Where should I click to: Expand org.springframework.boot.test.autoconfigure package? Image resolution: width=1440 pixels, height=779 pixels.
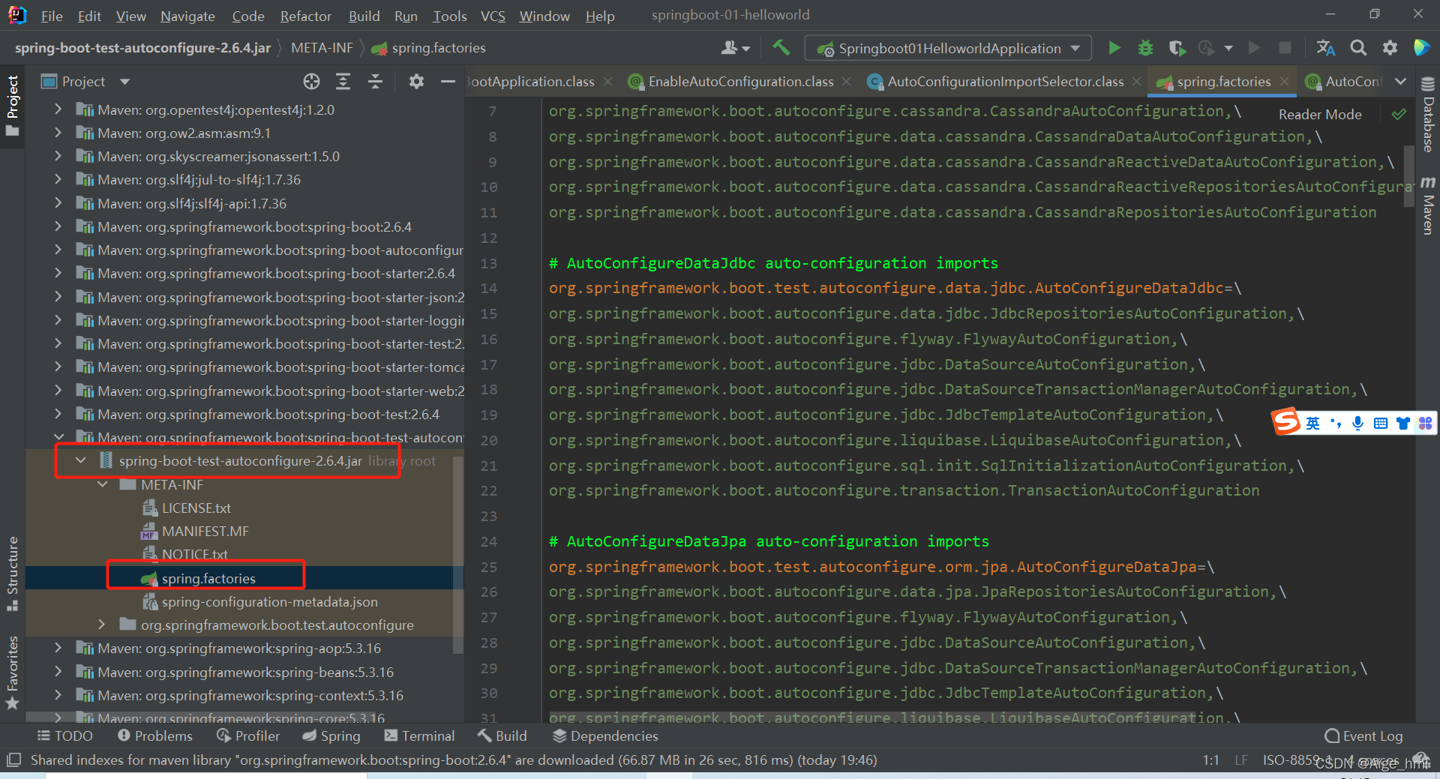103,625
